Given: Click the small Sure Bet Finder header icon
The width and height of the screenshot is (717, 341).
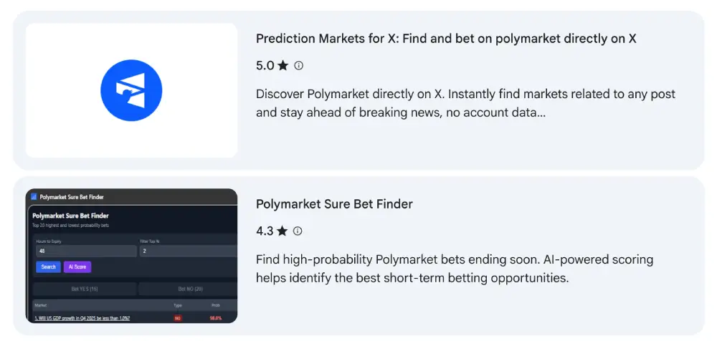Looking at the screenshot, I should point(34,197).
